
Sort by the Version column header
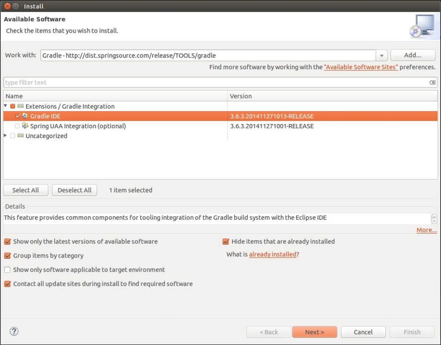[333, 96]
